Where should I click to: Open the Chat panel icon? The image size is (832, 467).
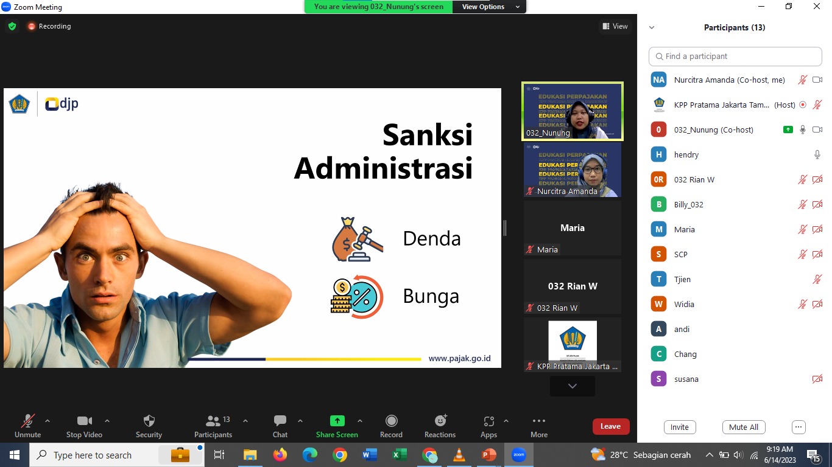(x=280, y=421)
